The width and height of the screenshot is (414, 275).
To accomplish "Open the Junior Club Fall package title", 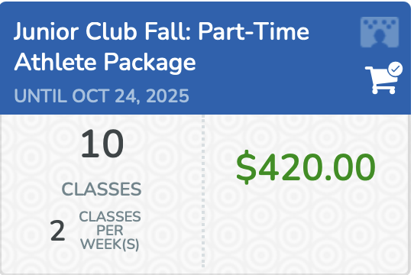I will click(x=161, y=47).
